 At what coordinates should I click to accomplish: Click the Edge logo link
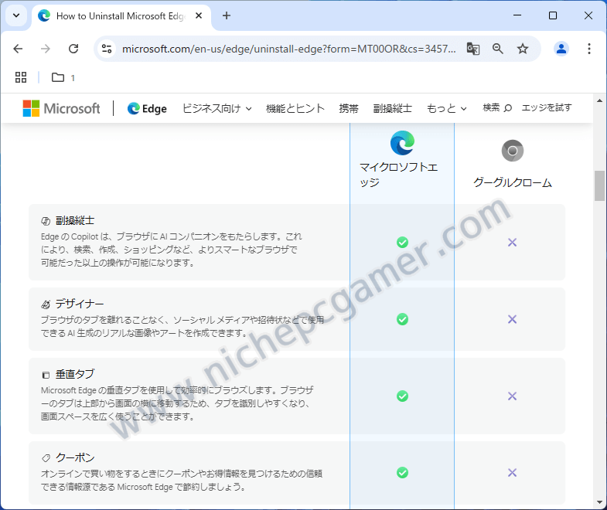pos(147,109)
